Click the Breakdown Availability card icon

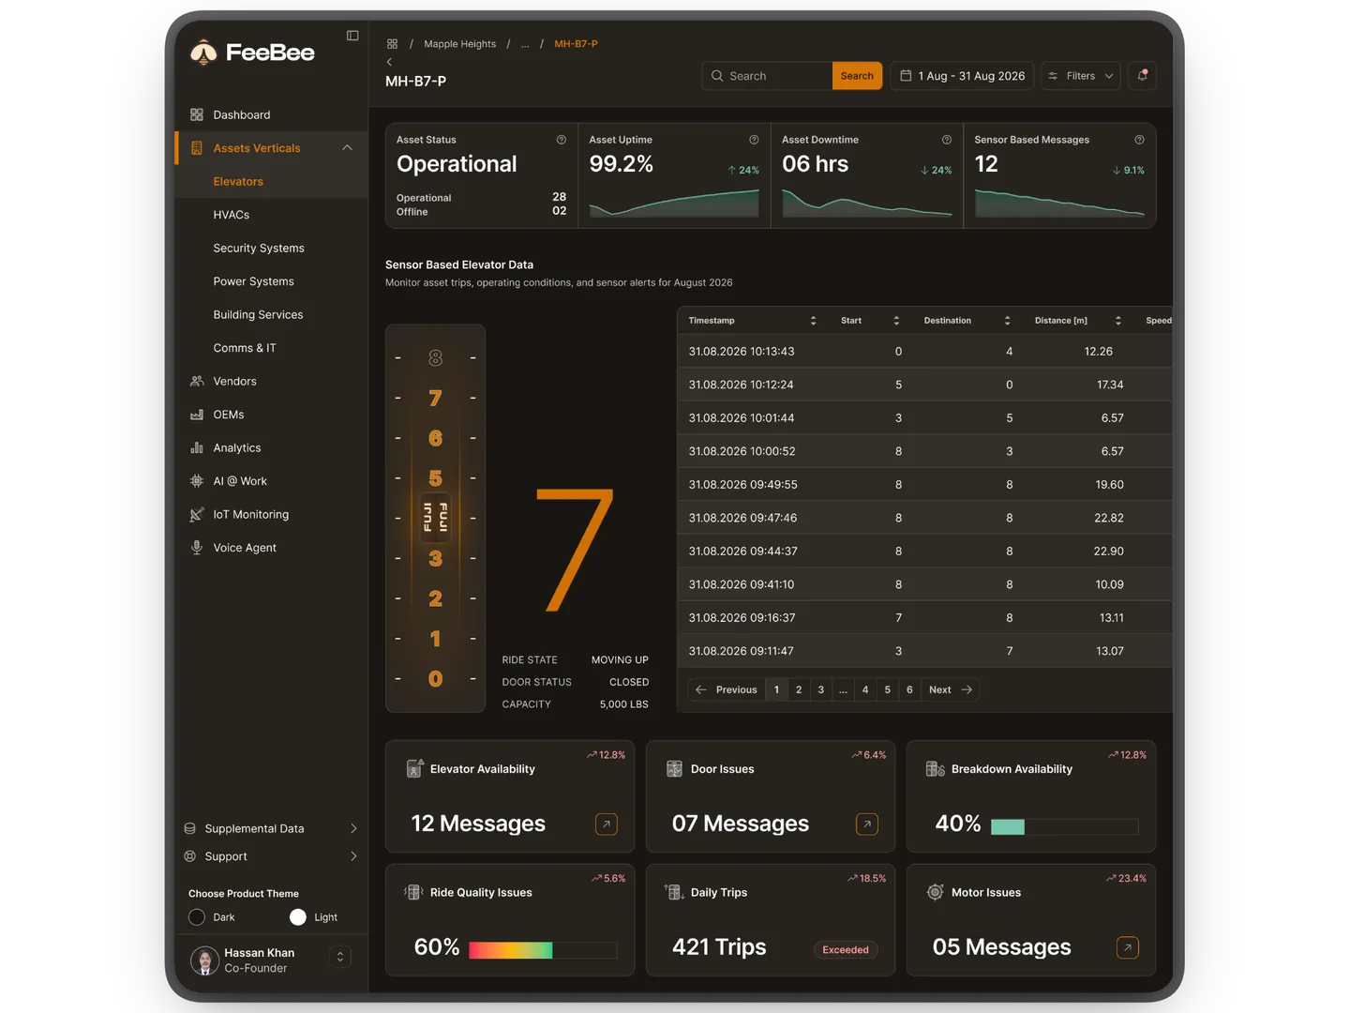[935, 769]
